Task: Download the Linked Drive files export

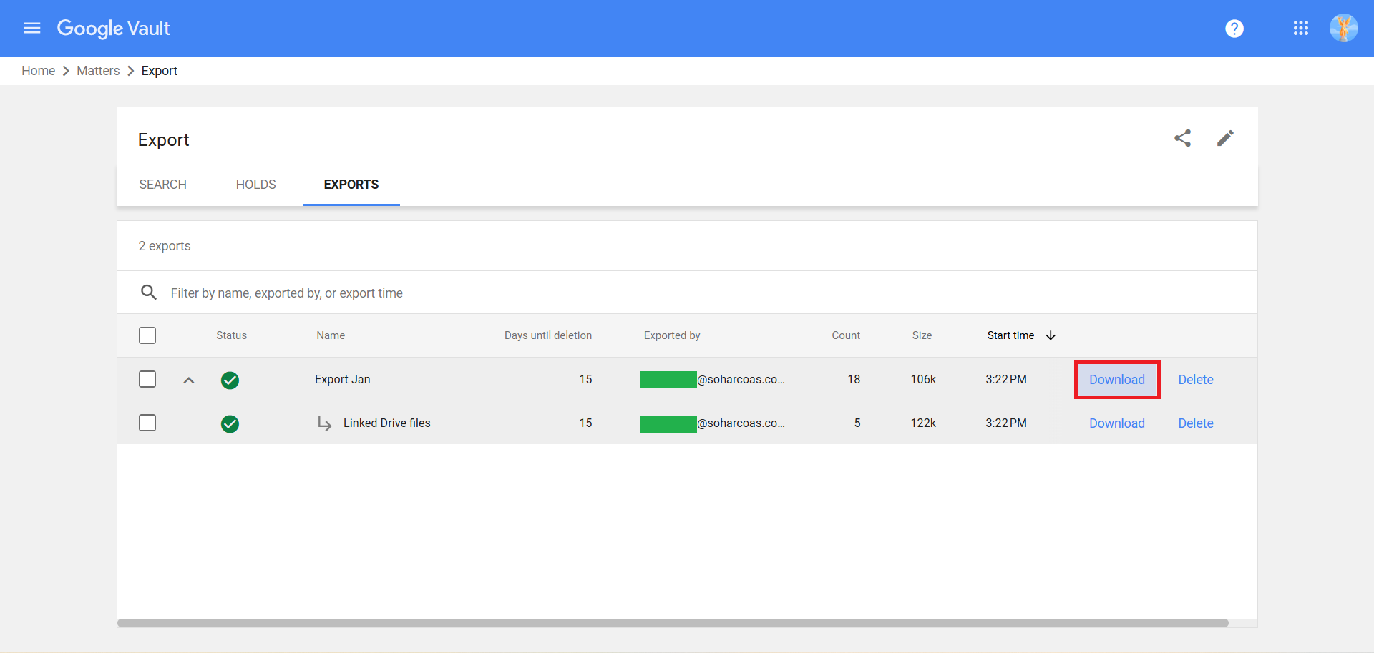Action: coord(1117,423)
